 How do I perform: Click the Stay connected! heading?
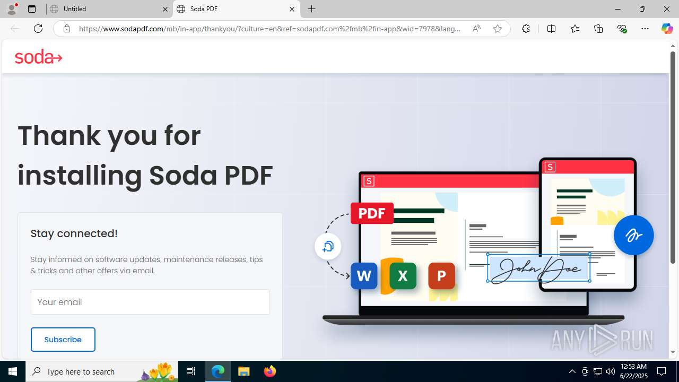tap(74, 233)
